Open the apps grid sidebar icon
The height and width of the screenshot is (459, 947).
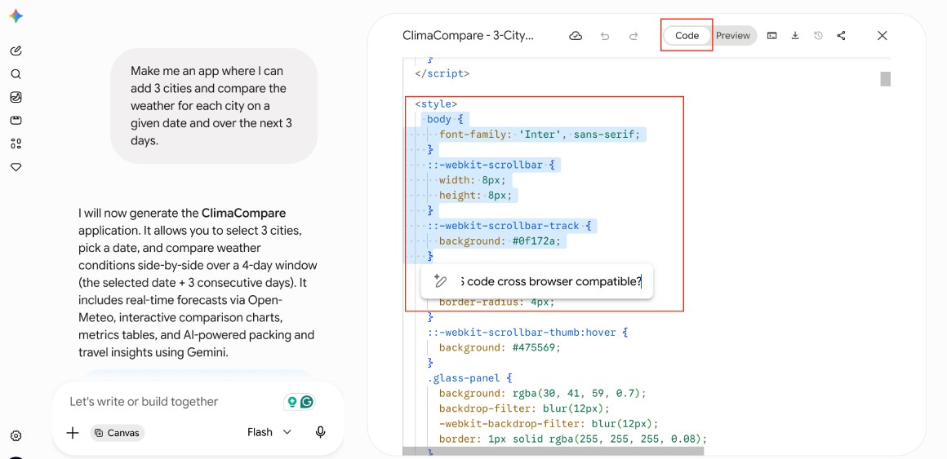[16, 143]
